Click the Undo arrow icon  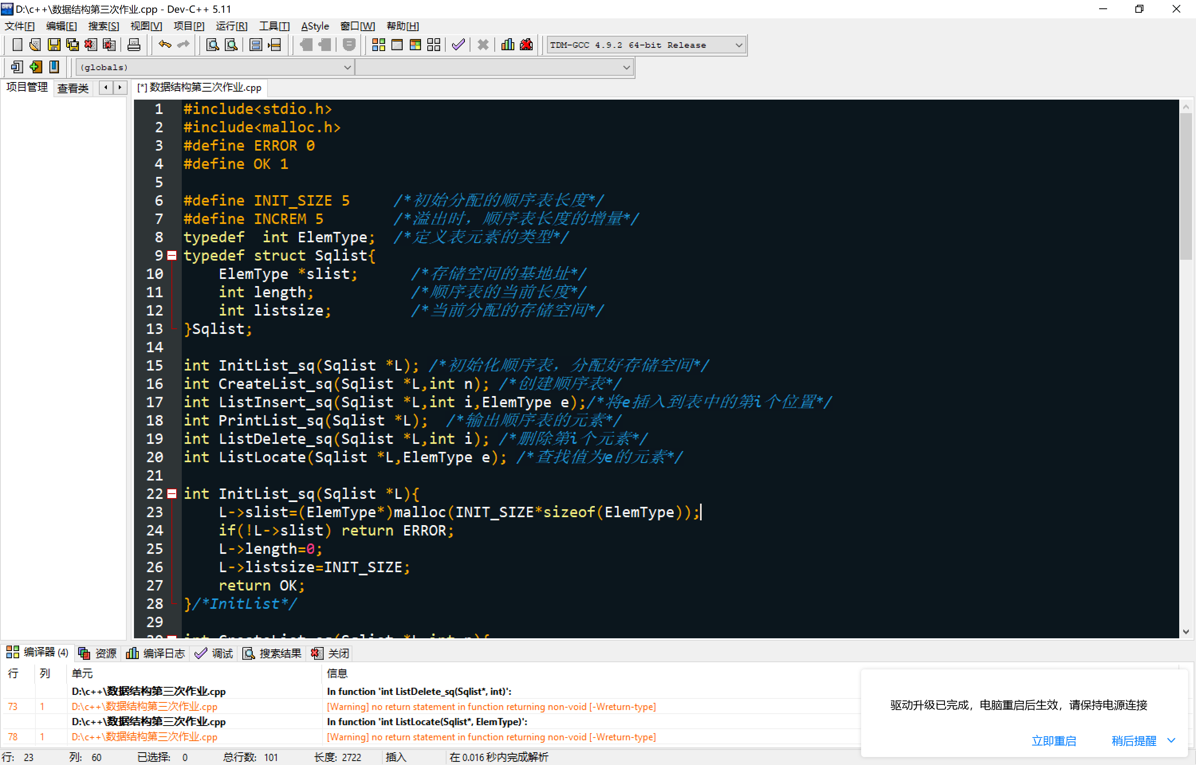pyautogui.click(x=165, y=45)
